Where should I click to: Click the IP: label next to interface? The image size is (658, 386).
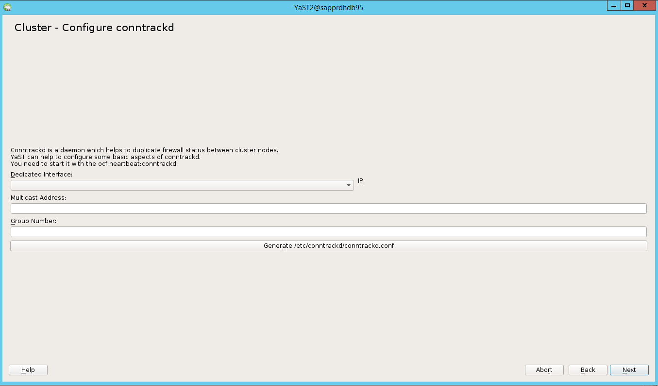click(361, 181)
